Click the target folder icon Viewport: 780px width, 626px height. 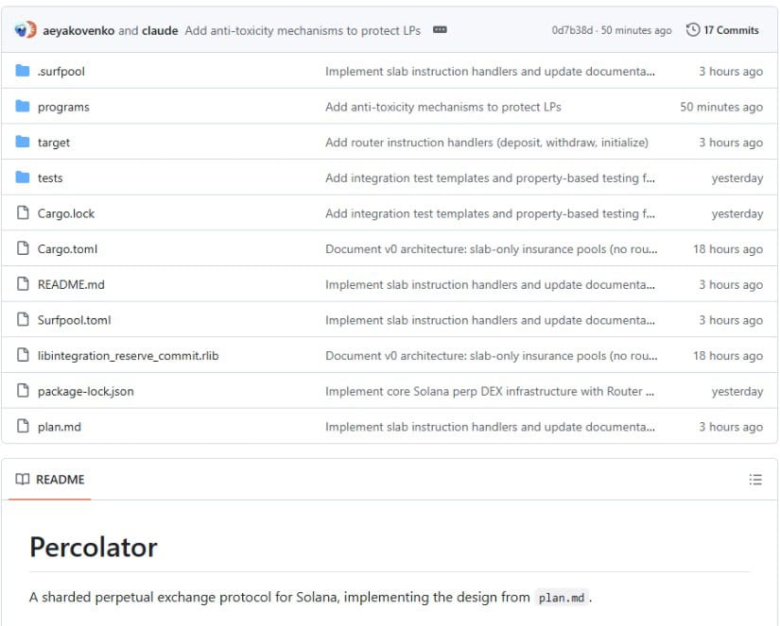[23, 143]
